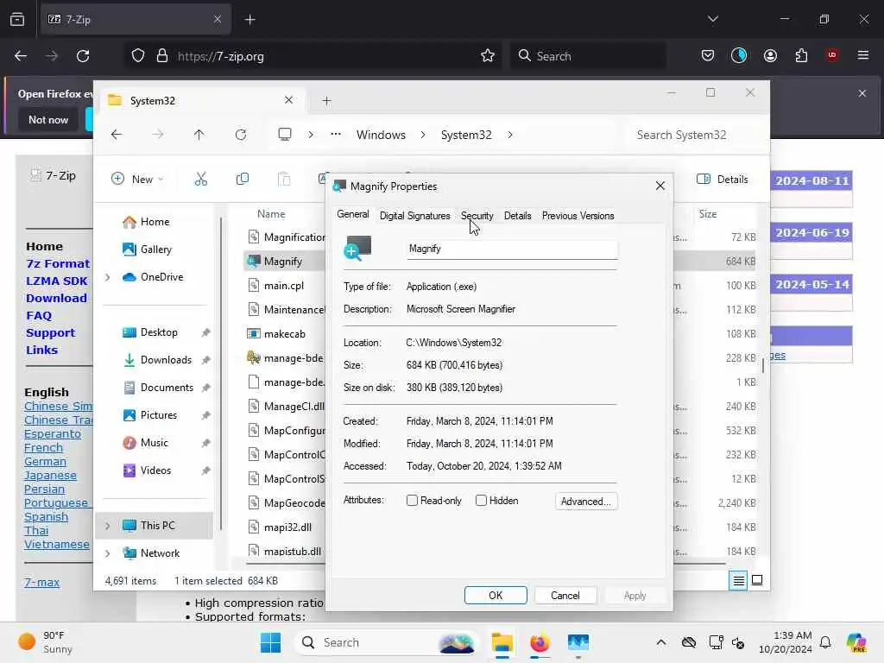Click the Advanced... attributes button

[x=586, y=502]
